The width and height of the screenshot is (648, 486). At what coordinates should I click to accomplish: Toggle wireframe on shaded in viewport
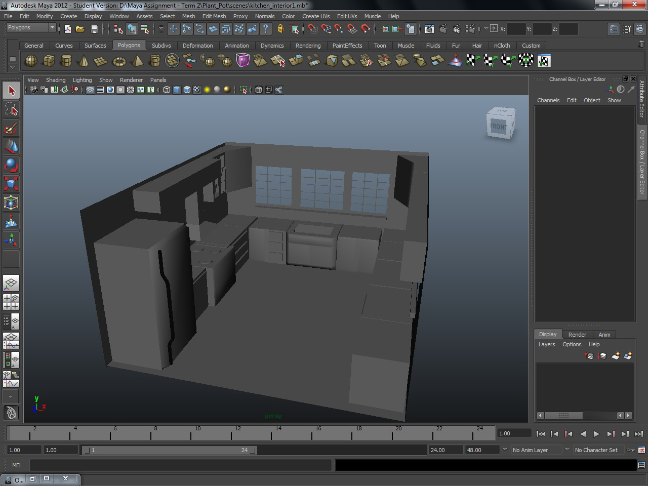[x=187, y=90]
